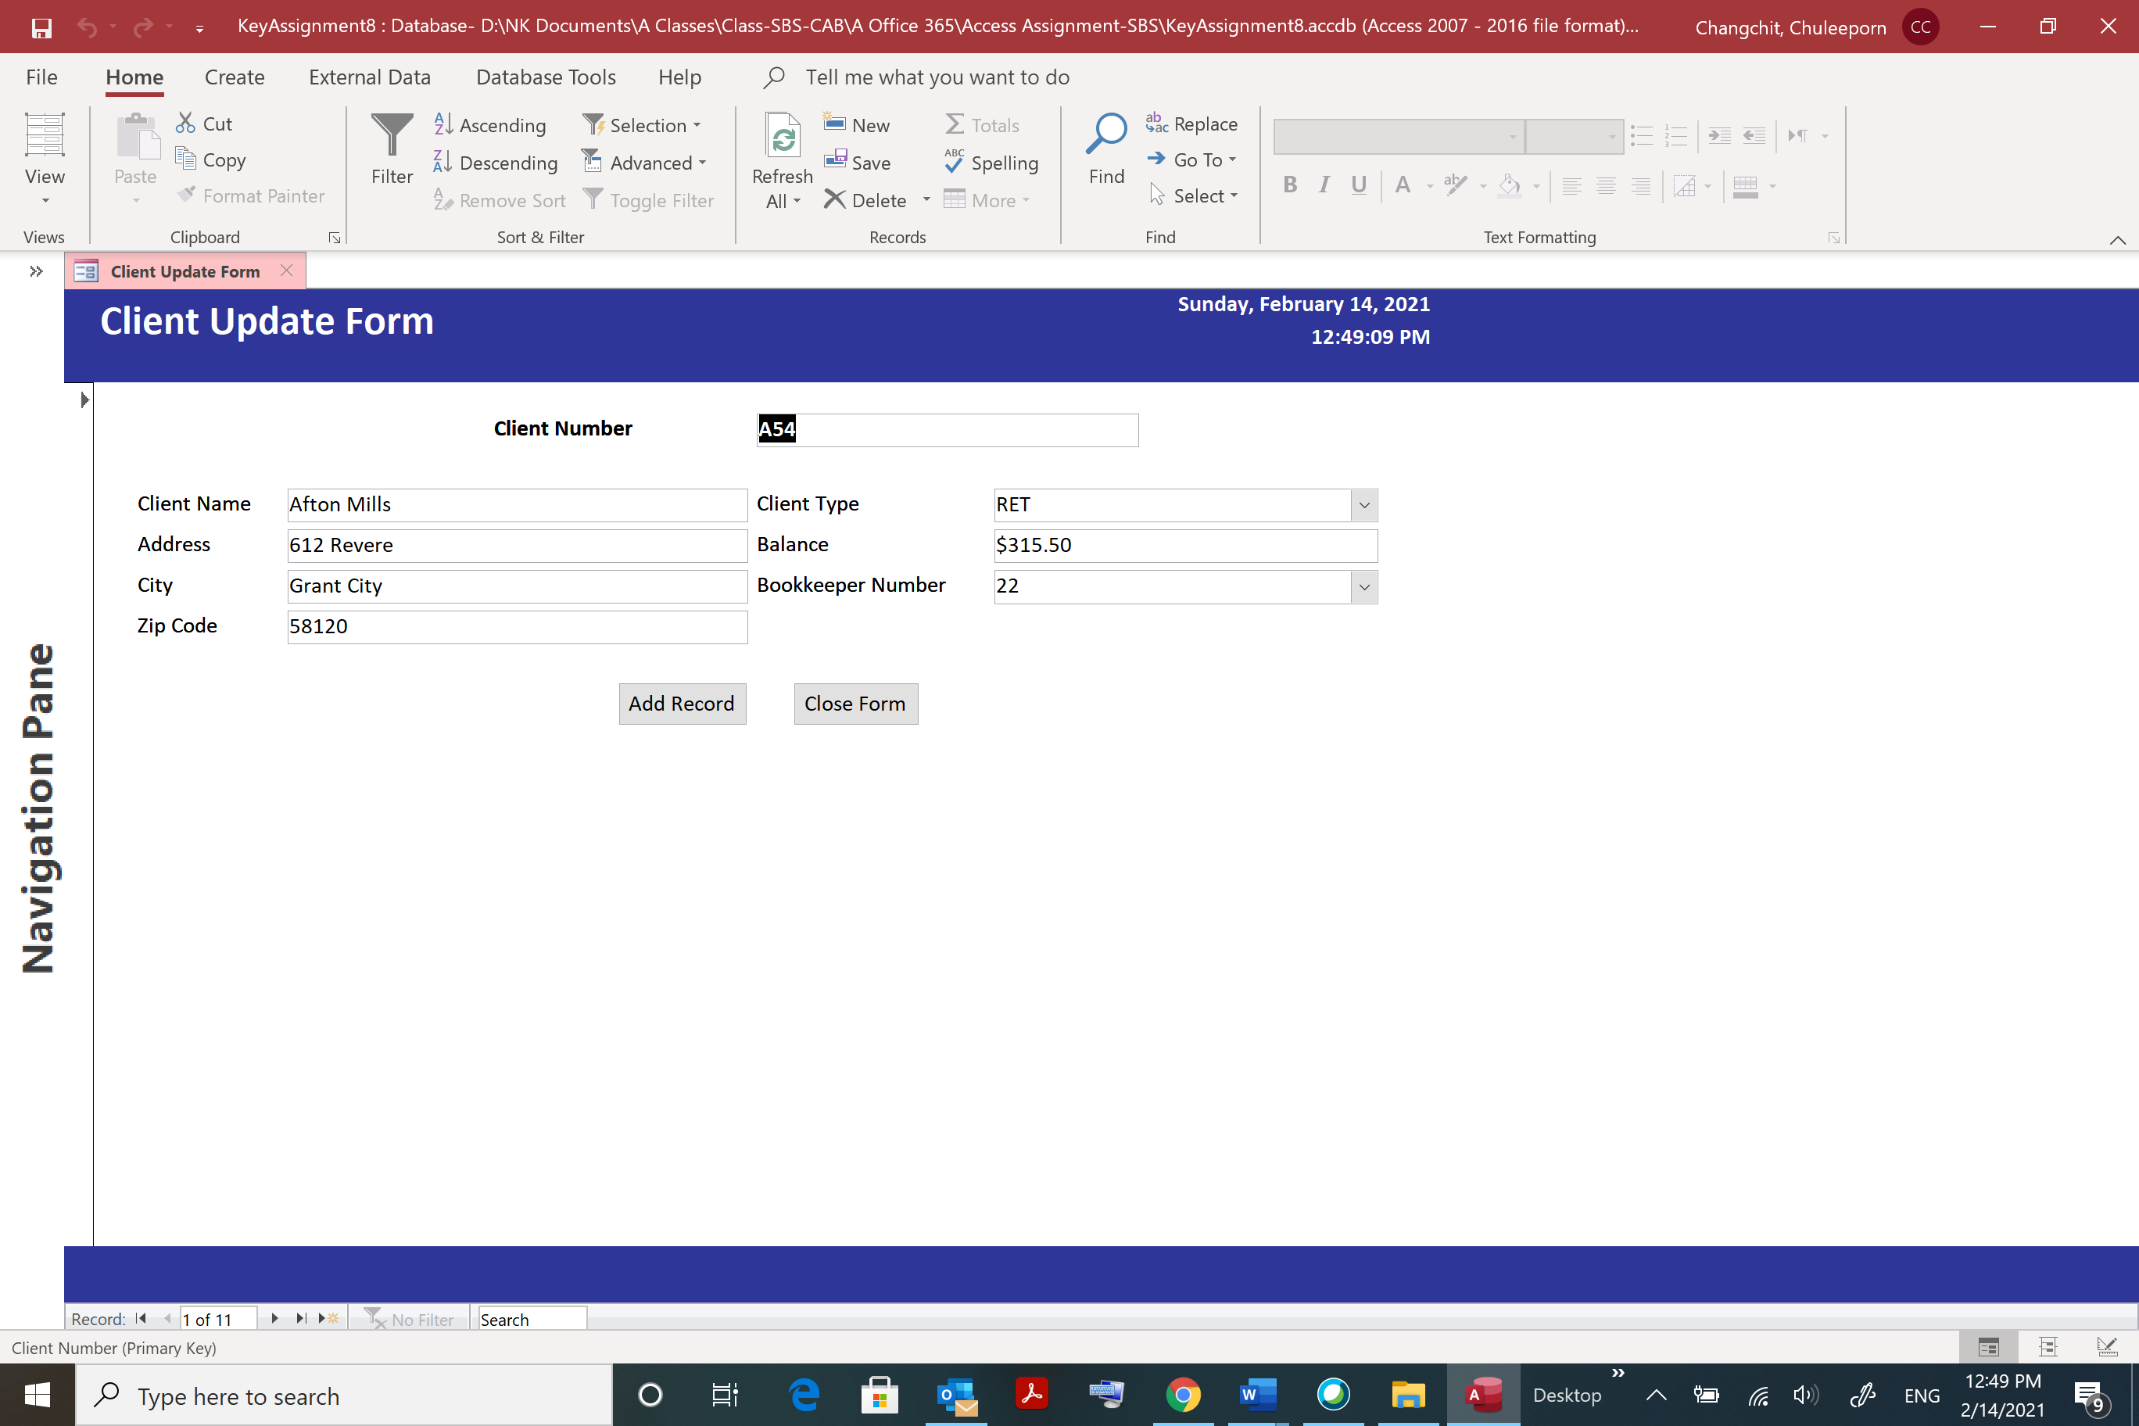This screenshot has width=2139, height=1426.
Task: Open the External Data ribbon tab
Action: [x=369, y=77]
